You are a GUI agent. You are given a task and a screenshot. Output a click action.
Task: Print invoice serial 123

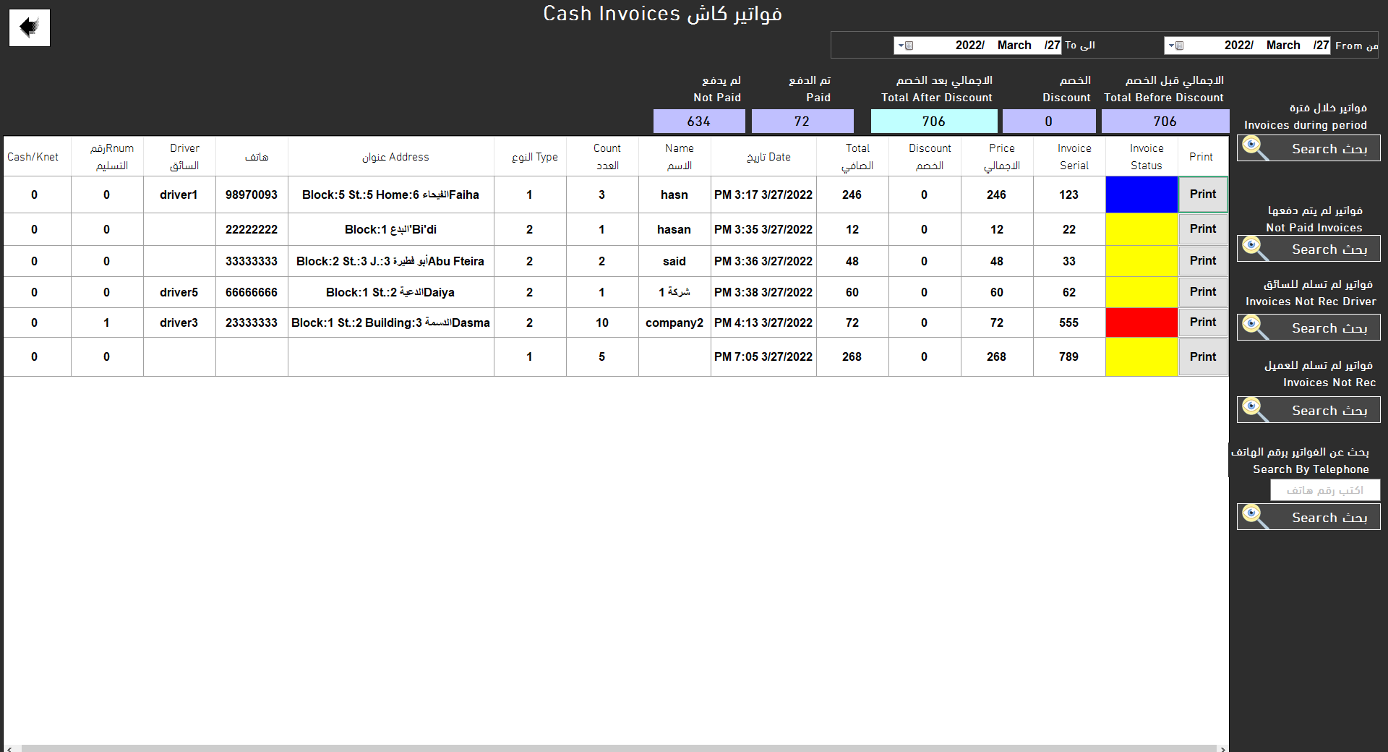[1203, 195]
